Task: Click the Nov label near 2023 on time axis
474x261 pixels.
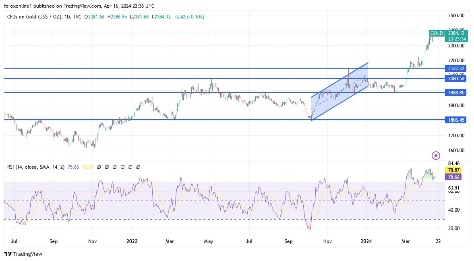Action: [93, 241]
